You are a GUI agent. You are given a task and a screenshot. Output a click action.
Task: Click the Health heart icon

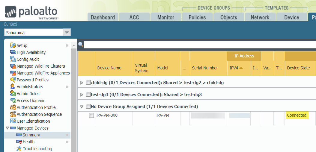(x=19, y=142)
